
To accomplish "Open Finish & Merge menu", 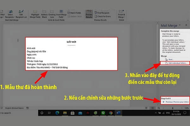I will [x=121, y=14].
